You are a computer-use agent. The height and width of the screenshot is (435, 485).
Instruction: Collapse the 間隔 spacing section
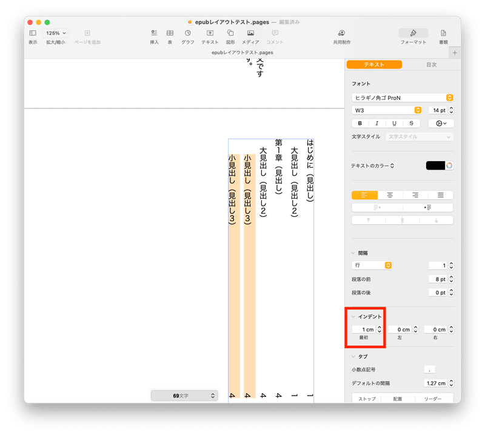pos(353,253)
